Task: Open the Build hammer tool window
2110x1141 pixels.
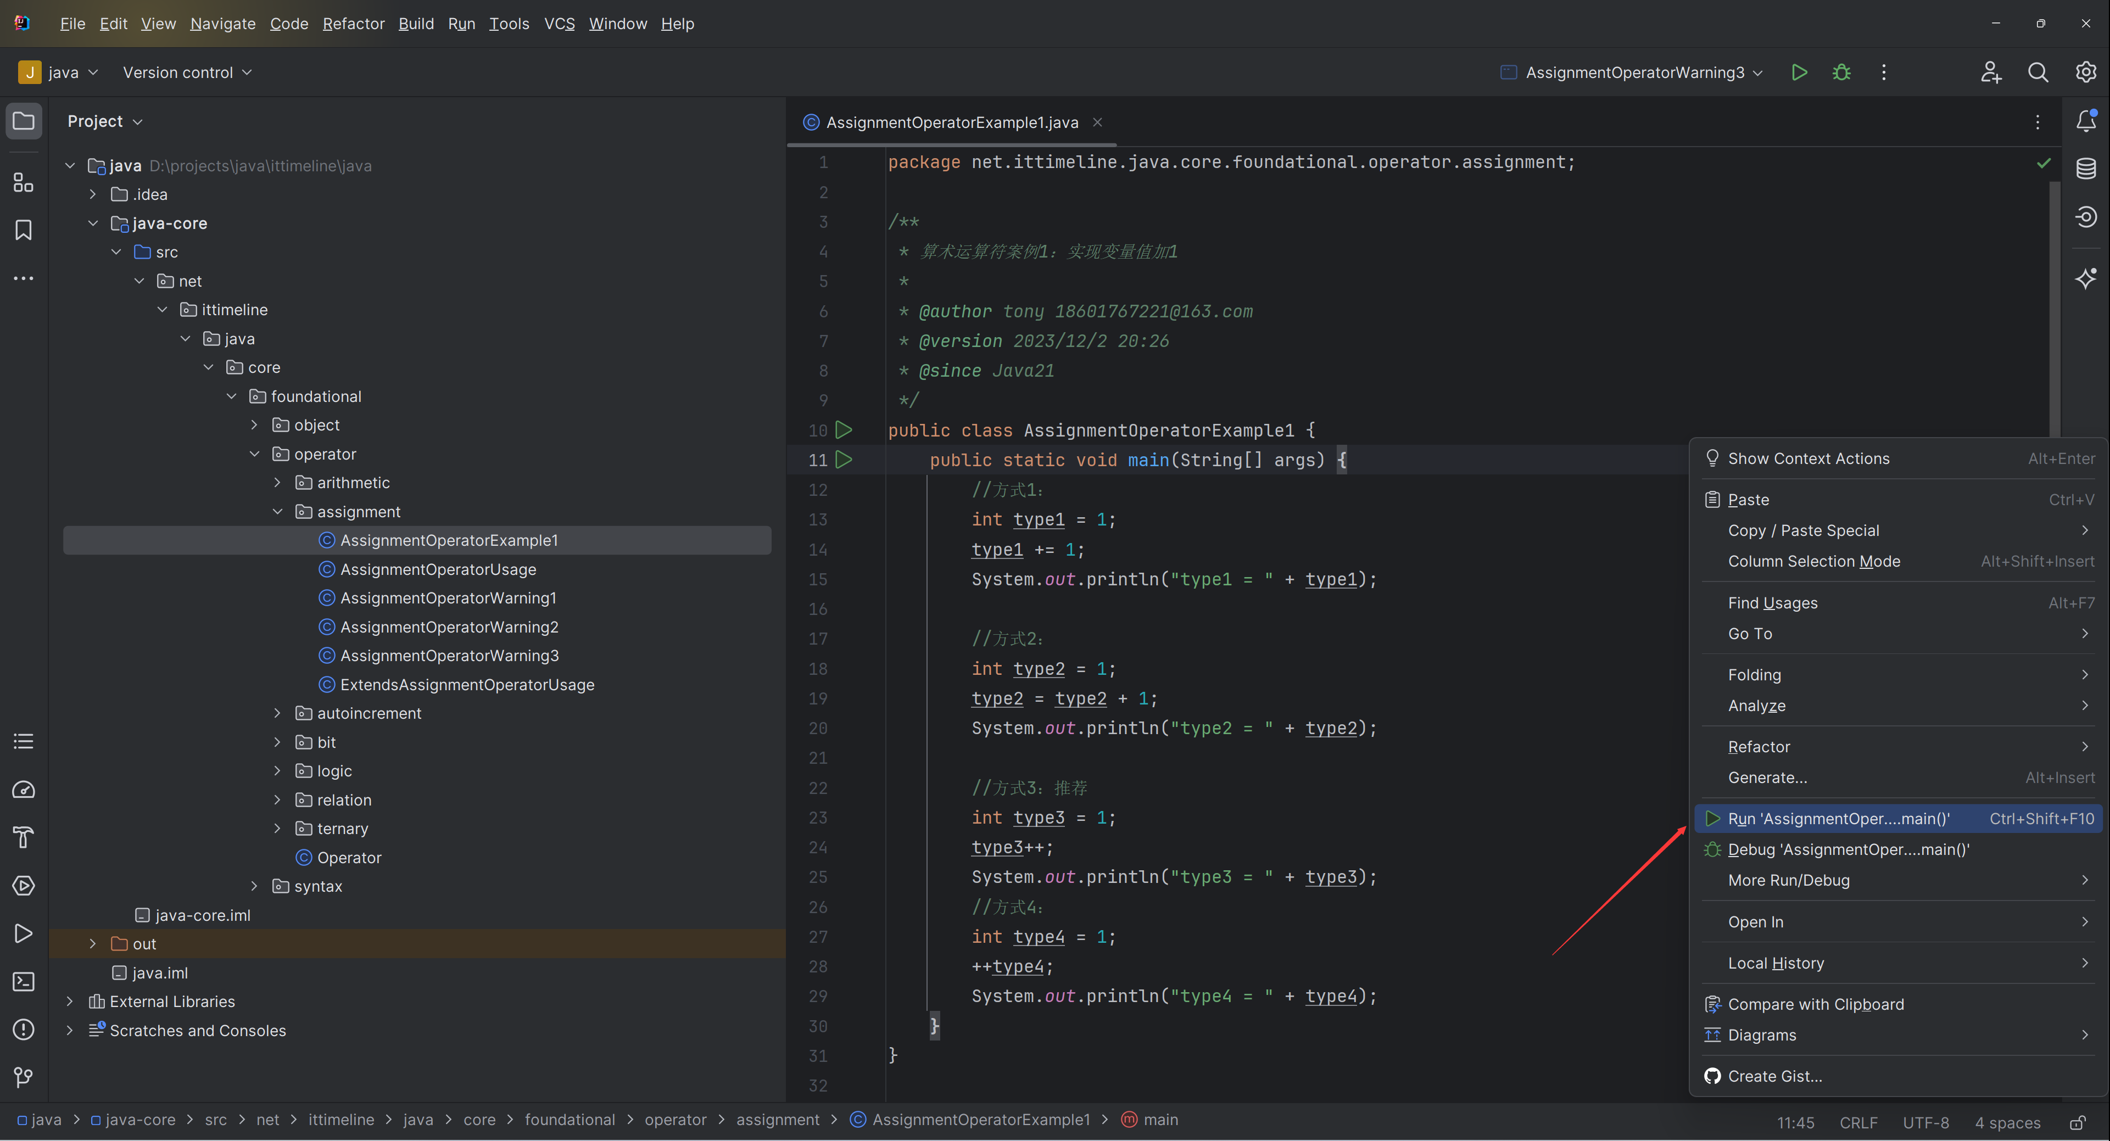Action: pyautogui.click(x=24, y=837)
